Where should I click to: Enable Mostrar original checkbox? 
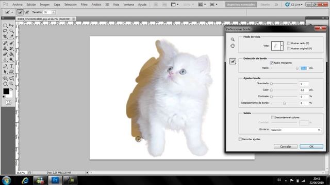(x=289, y=49)
